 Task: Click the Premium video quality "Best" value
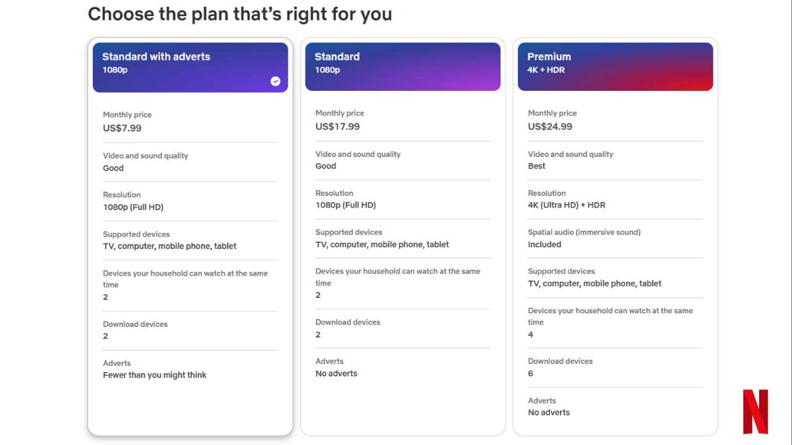[x=536, y=166]
